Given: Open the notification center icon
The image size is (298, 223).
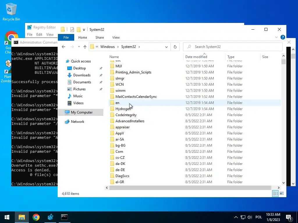Looking at the screenshot, I should (x=289, y=217).
